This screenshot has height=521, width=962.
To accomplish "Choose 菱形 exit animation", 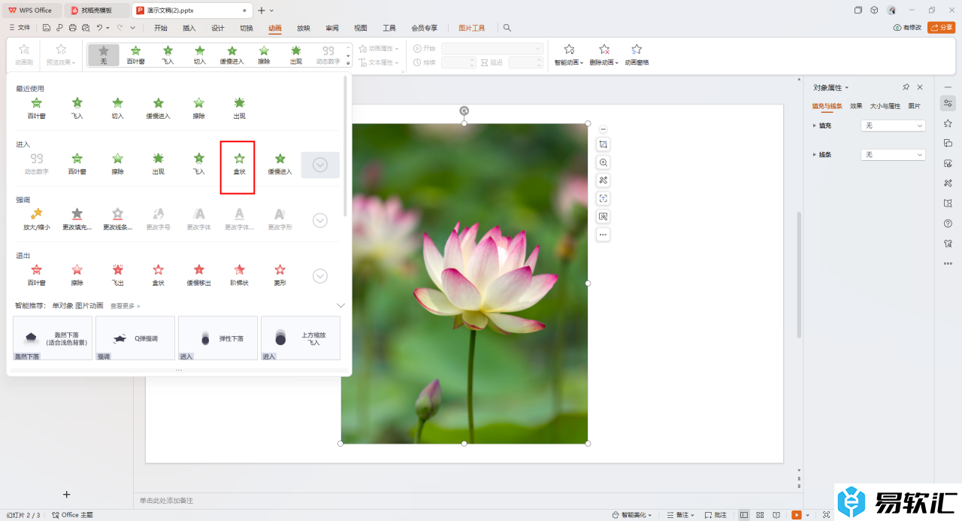I will pyautogui.click(x=280, y=275).
